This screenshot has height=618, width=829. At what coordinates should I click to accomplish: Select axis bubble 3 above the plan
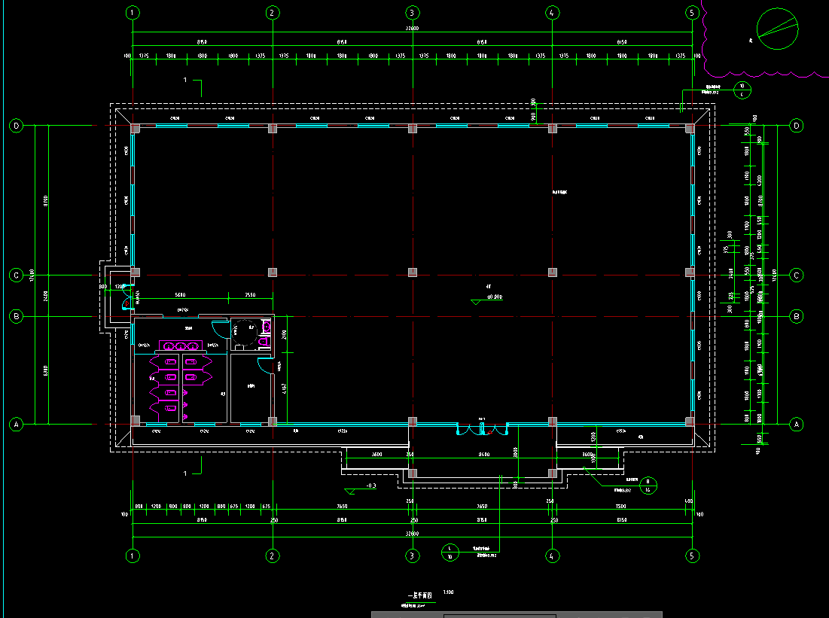[x=412, y=13]
